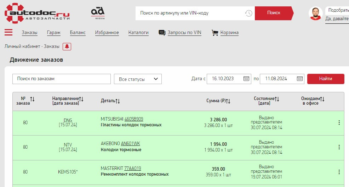Viewport: 349px width, 187px height.
Task: Click the AD Russia logo
Action: pos(98,13)
